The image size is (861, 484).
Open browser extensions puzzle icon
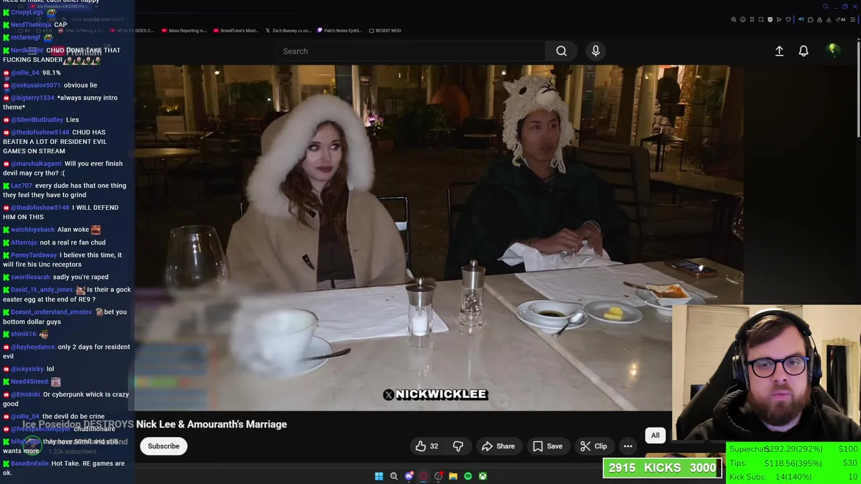811,19
